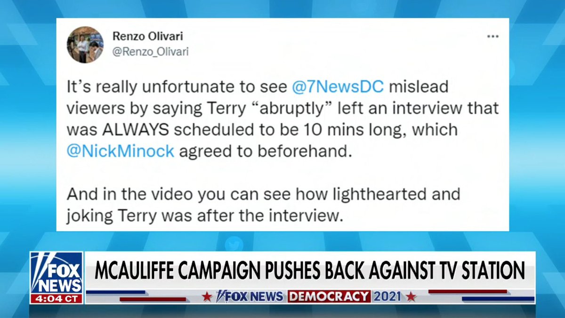Click the 2021 text in the ticker
Viewport: 565px width, 318px height.
388,297
